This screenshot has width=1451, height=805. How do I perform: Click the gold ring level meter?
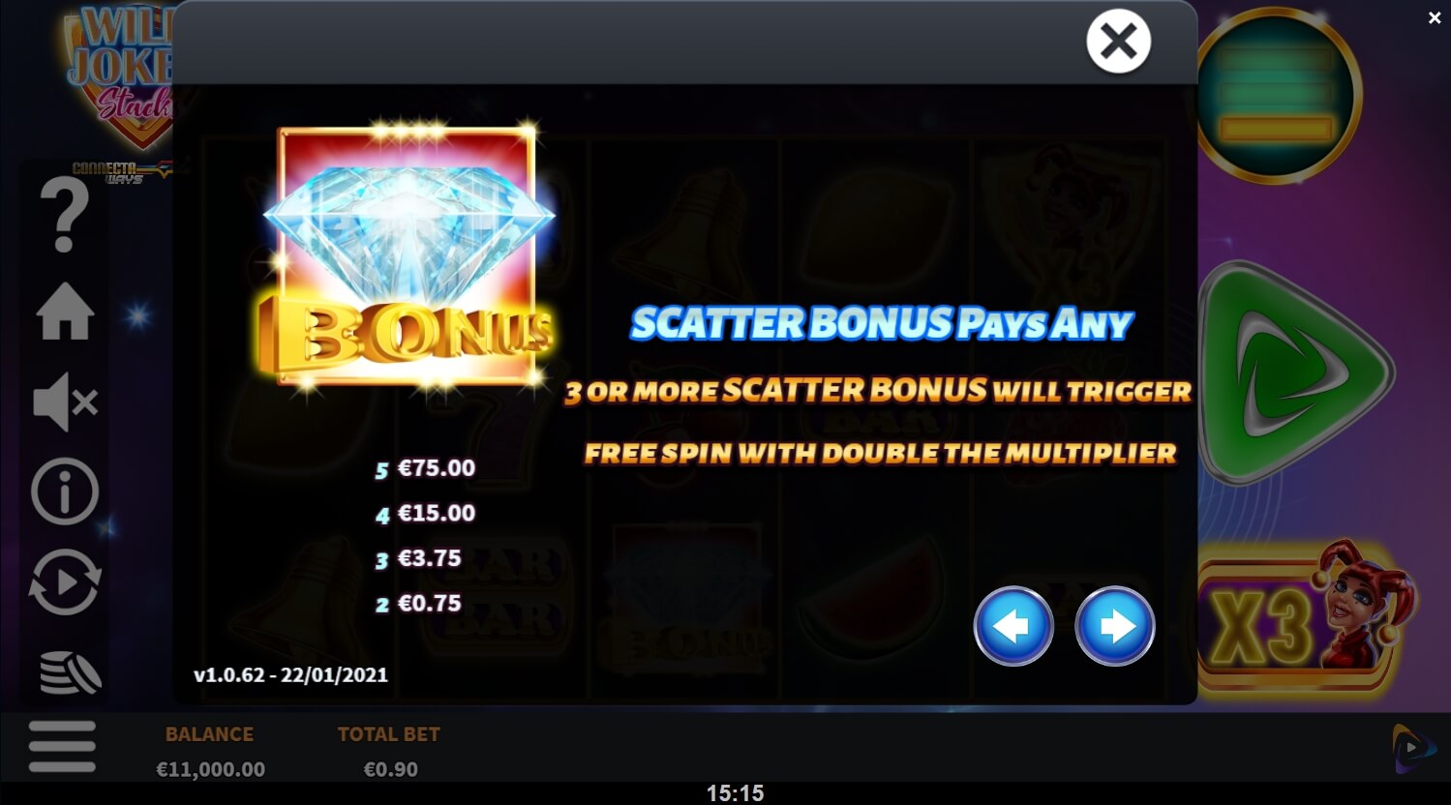pos(1278,95)
